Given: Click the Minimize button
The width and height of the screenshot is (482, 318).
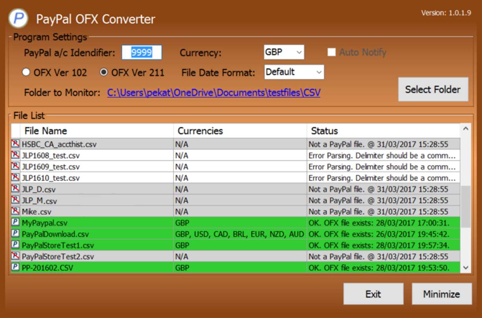Looking at the screenshot, I should pos(442,294).
